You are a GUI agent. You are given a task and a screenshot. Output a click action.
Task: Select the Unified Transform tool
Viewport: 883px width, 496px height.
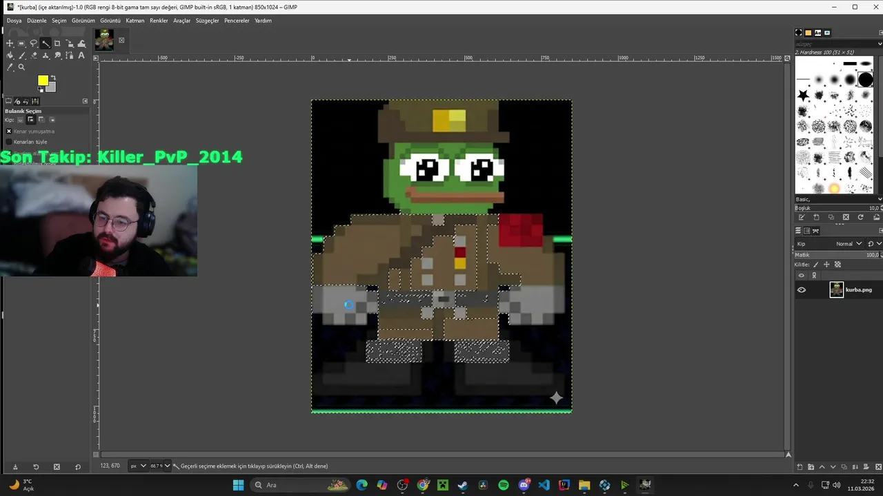(69, 43)
